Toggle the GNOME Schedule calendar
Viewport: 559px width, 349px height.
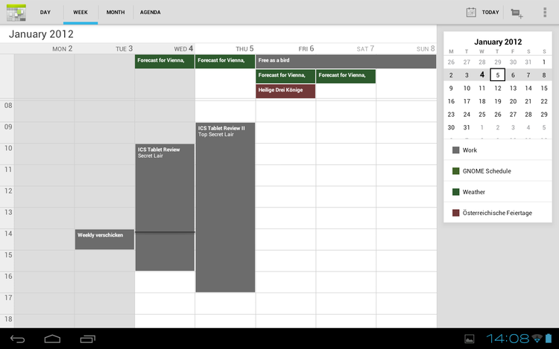(x=456, y=171)
